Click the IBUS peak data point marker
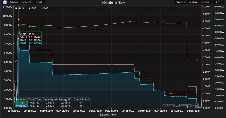The width and height of the screenshot is (226, 118). click(x=19, y=19)
